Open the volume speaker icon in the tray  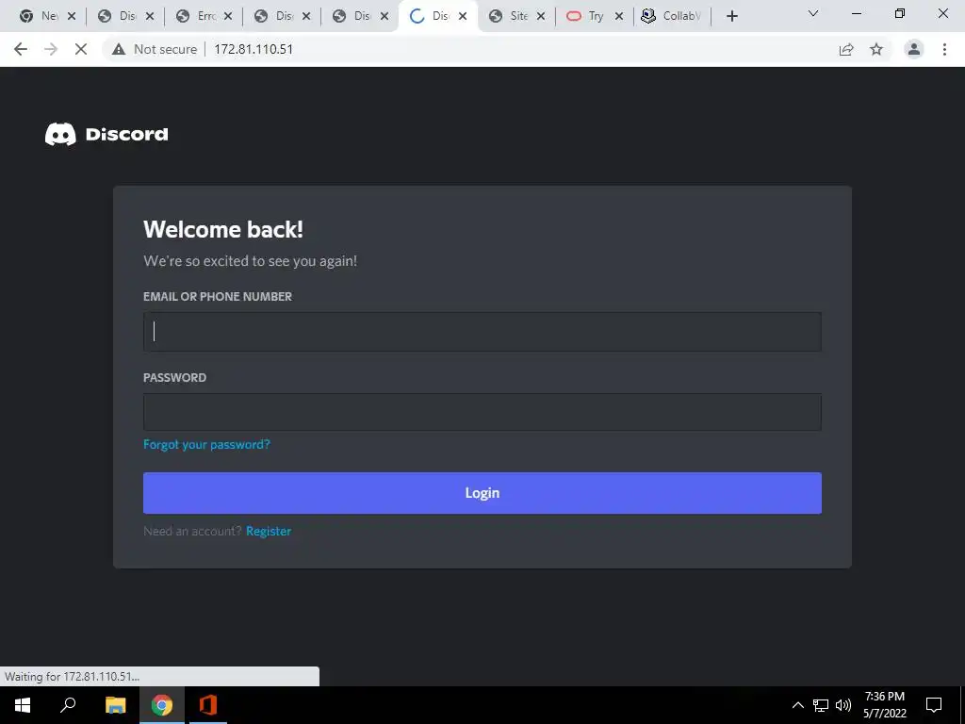coord(843,705)
